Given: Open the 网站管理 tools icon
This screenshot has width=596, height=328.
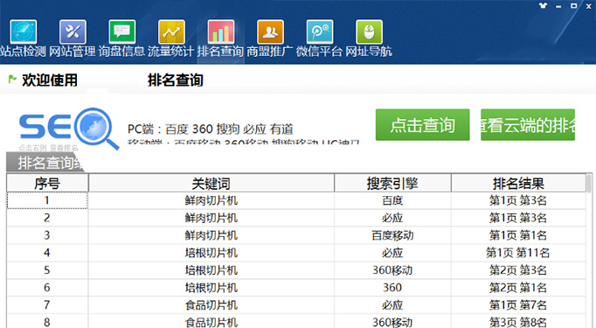Looking at the screenshot, I should (x=73, y=32).
